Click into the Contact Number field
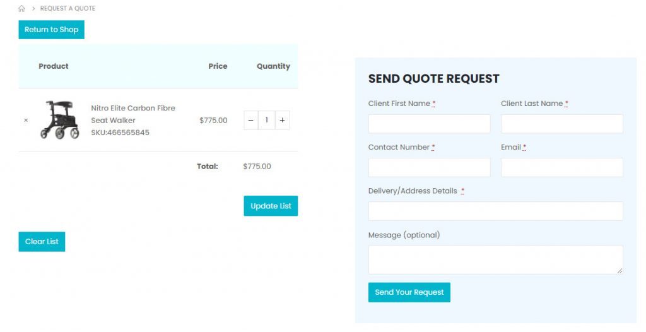 tap(429, 167)
